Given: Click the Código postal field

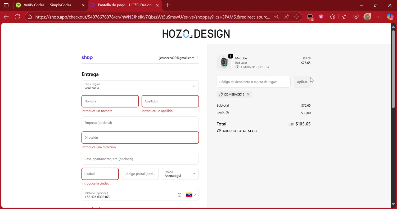Looking at the screenshot, I should pos(140,174).
